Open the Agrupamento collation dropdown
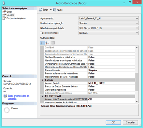The width and height of the screenshot is (143, 128). 108,19
